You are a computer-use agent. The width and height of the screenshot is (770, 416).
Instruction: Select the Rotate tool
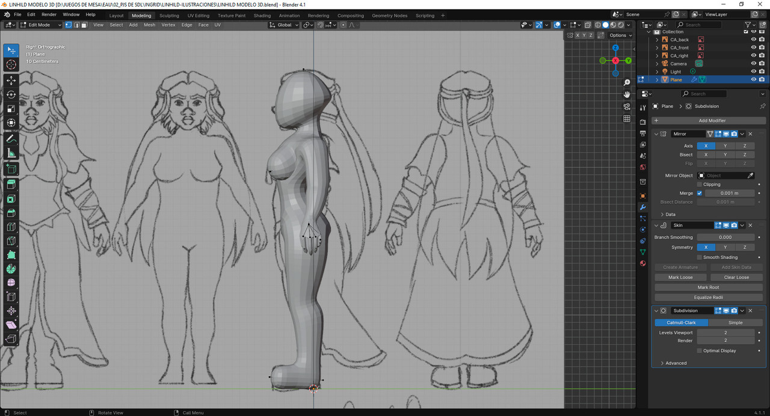pyautogui.click(x=11, y=94)
